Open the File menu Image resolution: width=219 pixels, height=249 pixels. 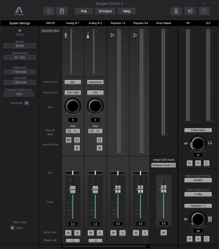tap(84, 11)
